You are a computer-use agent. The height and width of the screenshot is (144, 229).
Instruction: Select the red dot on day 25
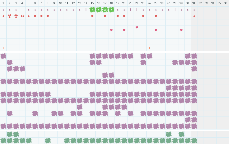156,16
